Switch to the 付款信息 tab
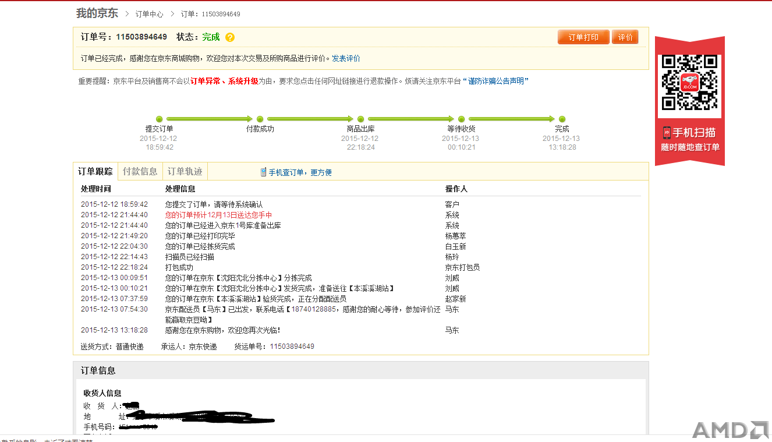772x442 pixels. pos(140,171)
